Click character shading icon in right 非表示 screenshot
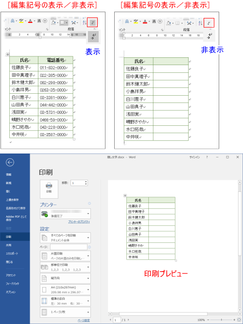 coord(154,21)
